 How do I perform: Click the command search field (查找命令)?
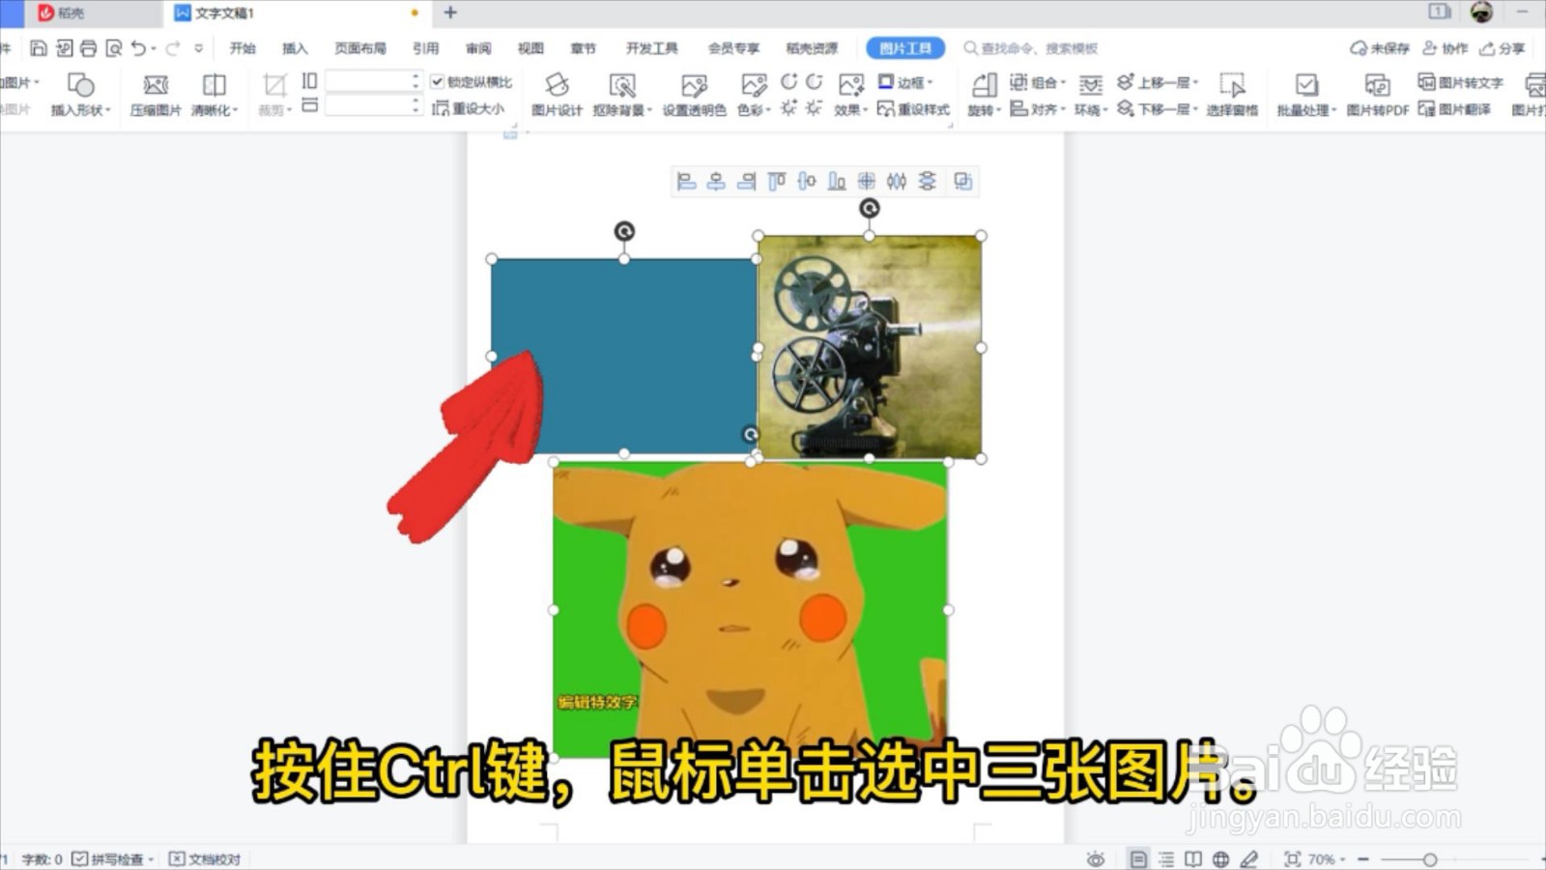(x=1031, y=48)
